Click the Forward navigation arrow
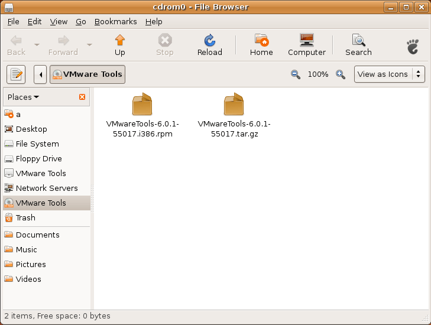431x325 pixels. pyautogui.click(x=63, y=45)
